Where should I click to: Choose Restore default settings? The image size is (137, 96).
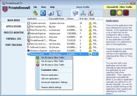[54, 87]
